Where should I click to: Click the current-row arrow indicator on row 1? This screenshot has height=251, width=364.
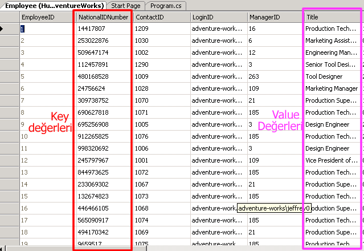pos(9,28)
